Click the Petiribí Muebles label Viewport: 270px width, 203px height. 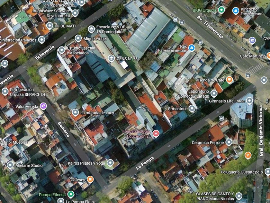point(14,142)
